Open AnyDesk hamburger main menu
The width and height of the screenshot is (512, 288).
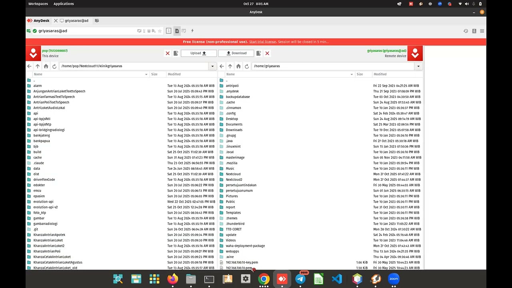482,31
